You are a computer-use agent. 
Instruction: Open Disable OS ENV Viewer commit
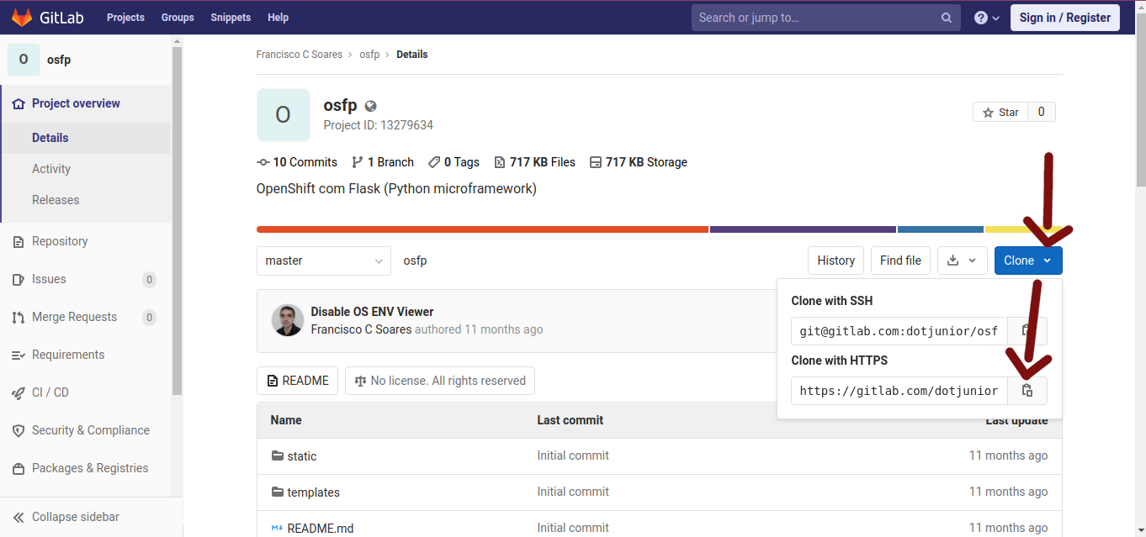point(372,312)
